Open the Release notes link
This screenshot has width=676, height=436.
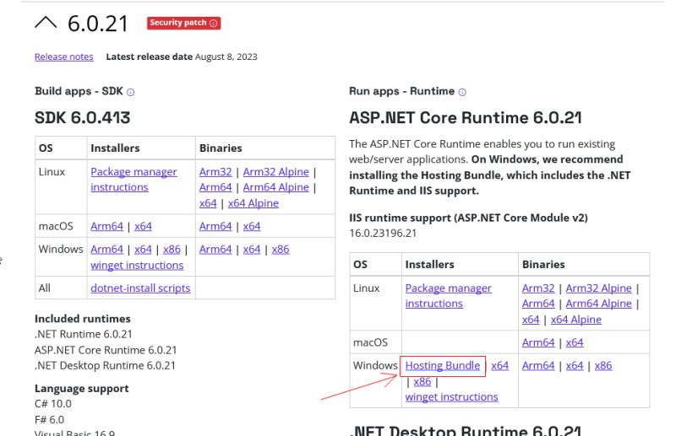tap(64, 57)
